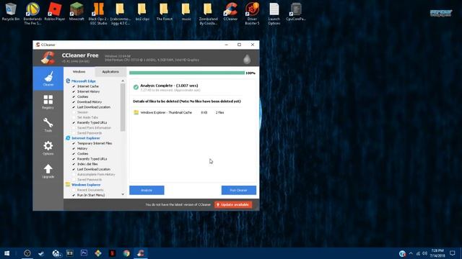The width and height of the screenshot is (462, 259).
Task: Click the options list scroll-down arrow
Action: coord(123,194)
